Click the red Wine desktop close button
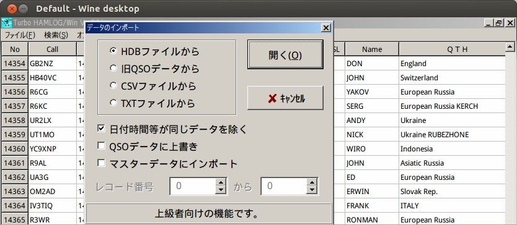 (x=12, y=9)
